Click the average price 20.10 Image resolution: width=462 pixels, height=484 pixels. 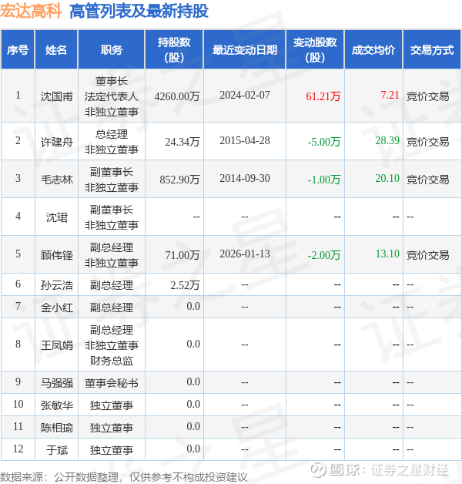click(x=387, y=178)
